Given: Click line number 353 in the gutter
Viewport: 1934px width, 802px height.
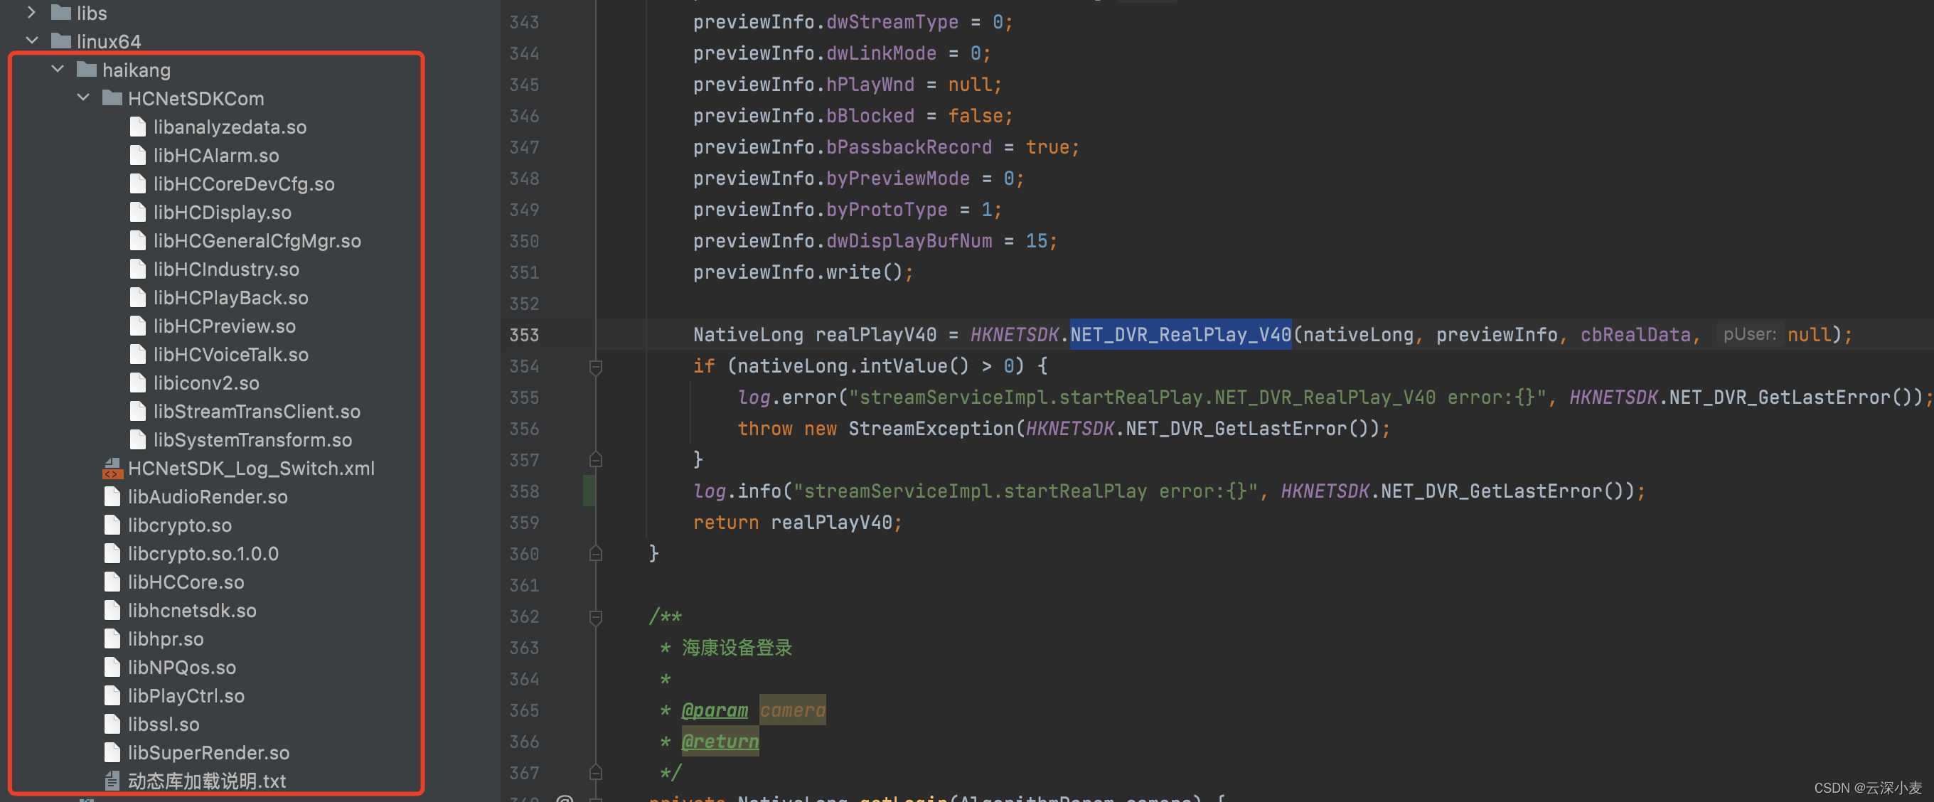Looking at the screenshot, I should click(x=524, y=335).
